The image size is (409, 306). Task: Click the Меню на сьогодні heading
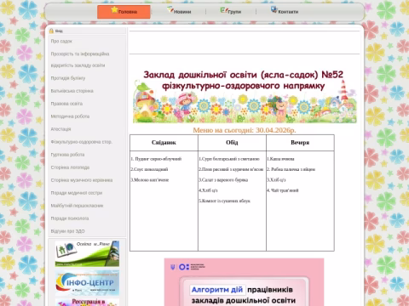pos(245,130)
